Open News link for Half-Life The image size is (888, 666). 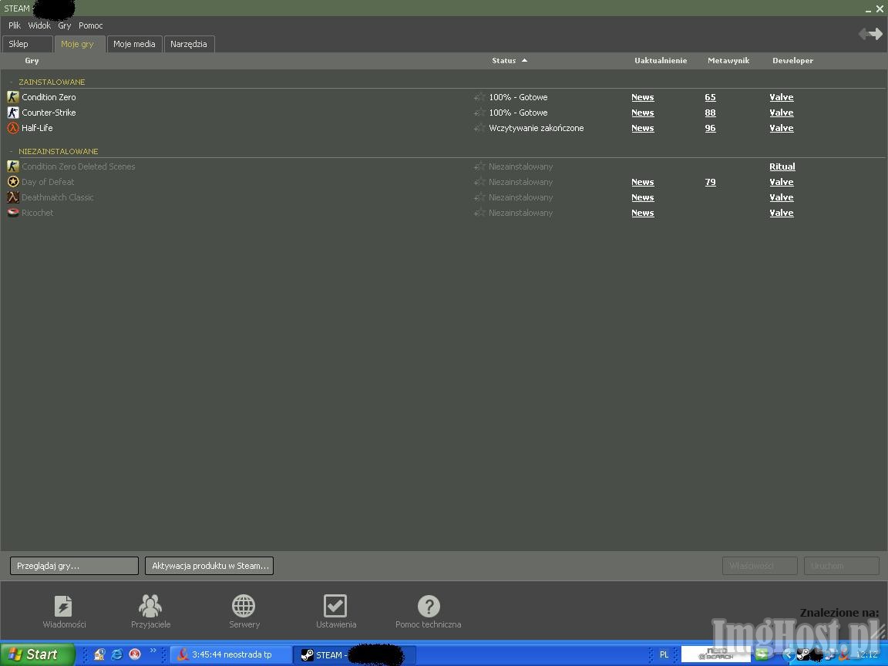click(642, 128)
